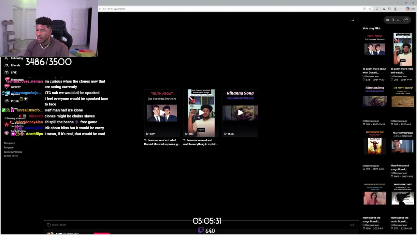Image resolution: width=417 pixels, height=235 pixels.
Task: Click 7809 likes dated 2023-5-12
Action: (x=402, y=177)
